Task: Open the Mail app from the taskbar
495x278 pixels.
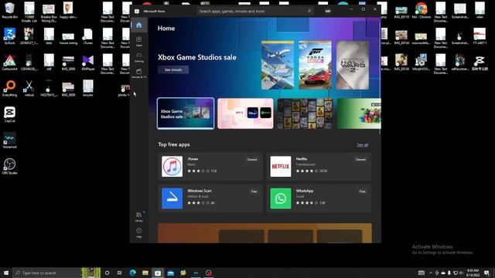Action: (x=170, y=273)
